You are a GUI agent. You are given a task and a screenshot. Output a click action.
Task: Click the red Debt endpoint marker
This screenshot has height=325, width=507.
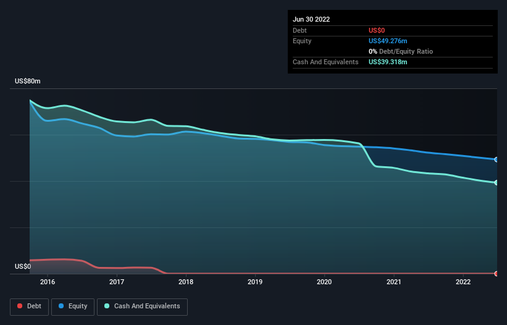(x=497, y=274)
